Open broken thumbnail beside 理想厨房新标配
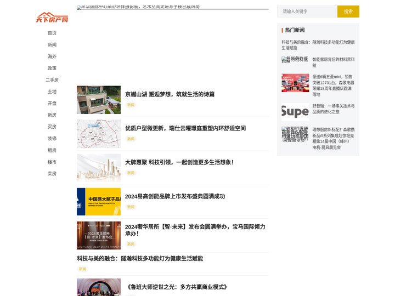This screenshot has width=395, height=296. pos(295,135)
